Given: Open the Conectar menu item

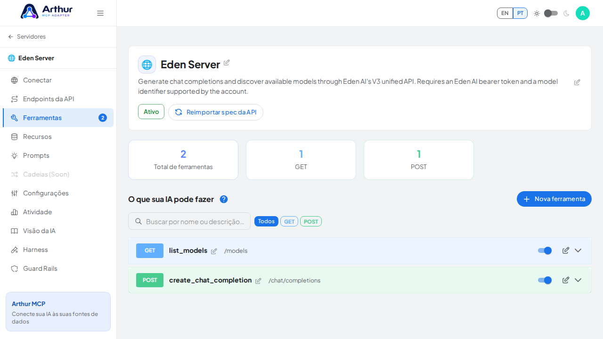Looking at the screenshot, I should coord(58,80).
